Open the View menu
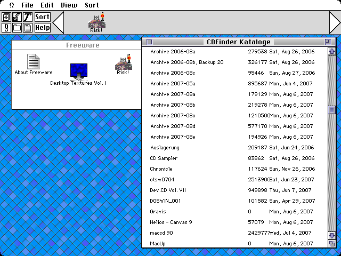Screen dimensions: 341x256 click(x=68, y=5)
